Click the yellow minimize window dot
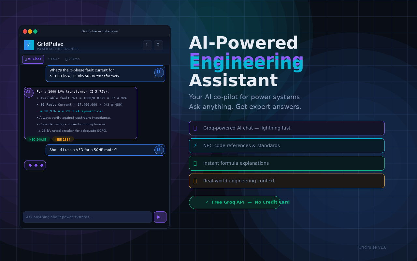 point(30,31)
